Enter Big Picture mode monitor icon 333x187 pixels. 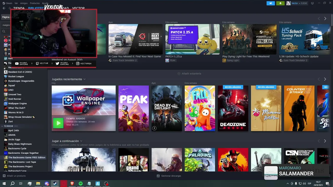point(312,3)
